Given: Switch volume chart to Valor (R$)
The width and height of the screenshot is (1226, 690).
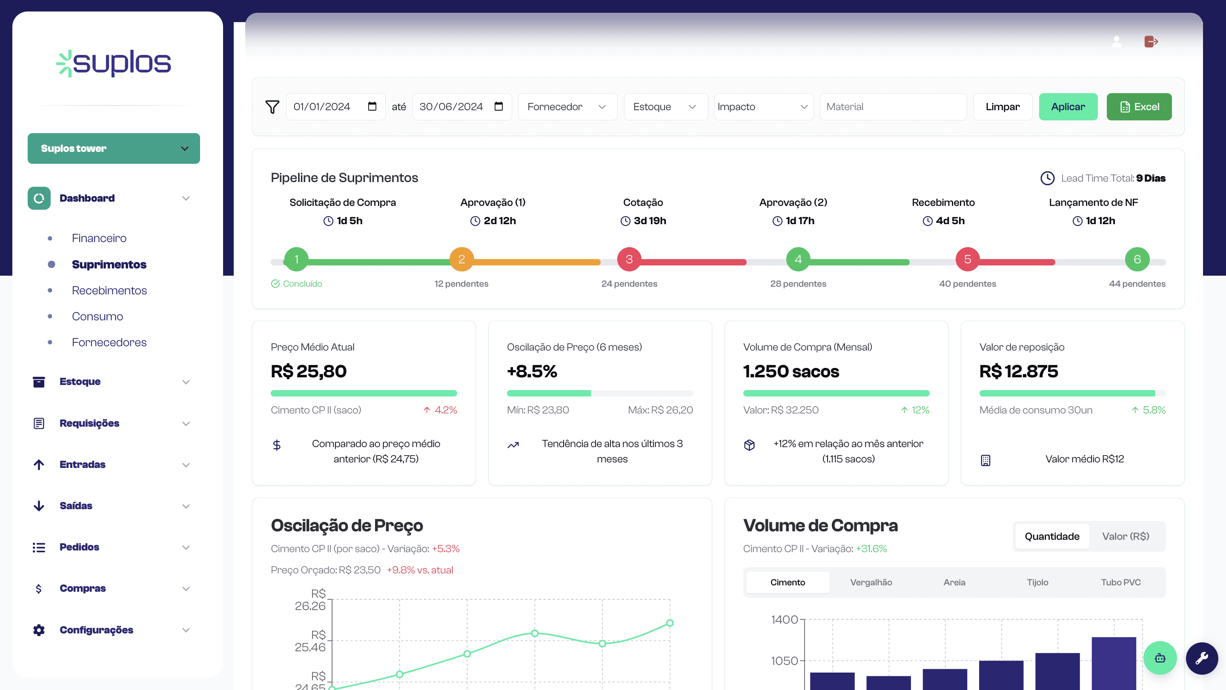Looking at the screenshot, I should click(x=1125, y=536).
